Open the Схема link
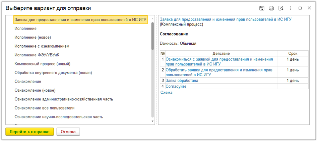This screenshot has height=141, width=317. coord(167,93)
